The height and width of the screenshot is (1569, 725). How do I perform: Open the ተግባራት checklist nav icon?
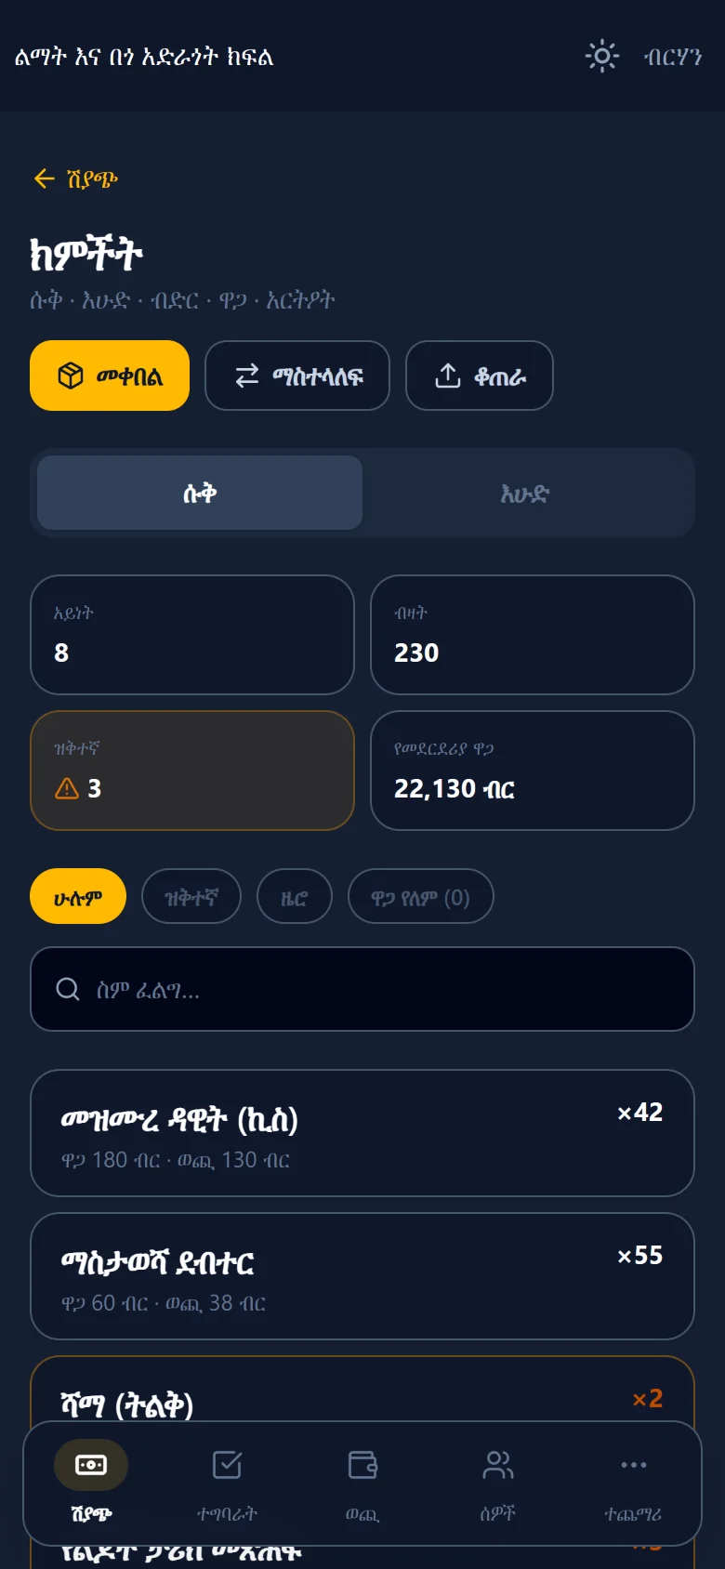pos(227,1465)
